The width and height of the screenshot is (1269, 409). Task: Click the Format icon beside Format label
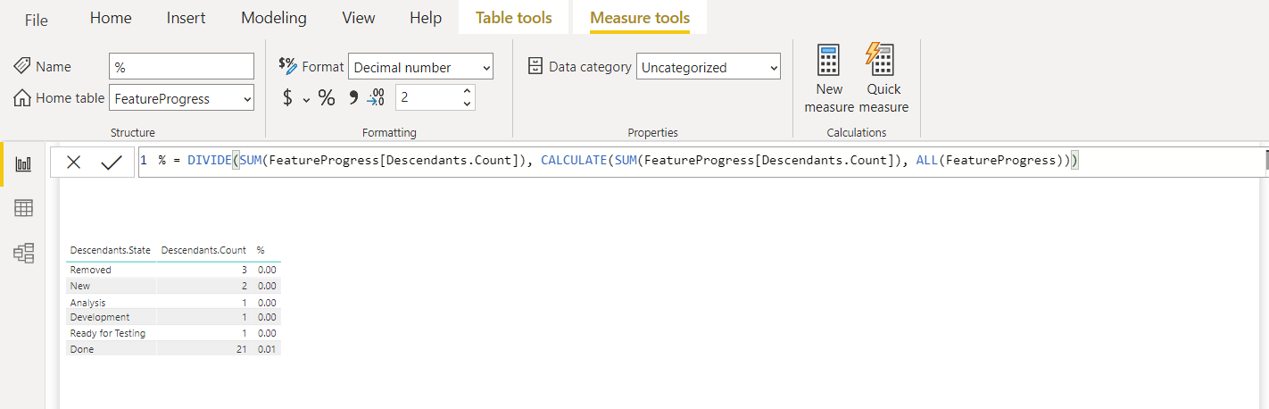click(287, 65)
